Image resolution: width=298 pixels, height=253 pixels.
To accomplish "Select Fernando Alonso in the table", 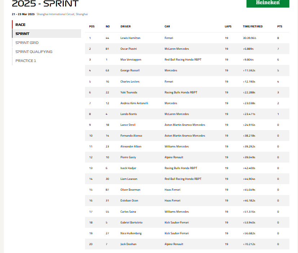I will point(131,136).
